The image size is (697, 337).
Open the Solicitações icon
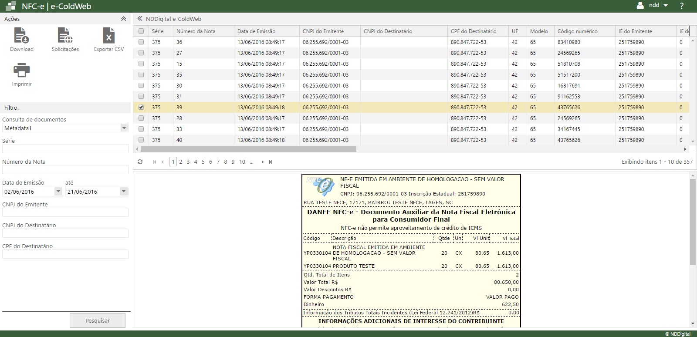(x=65, y=36)
